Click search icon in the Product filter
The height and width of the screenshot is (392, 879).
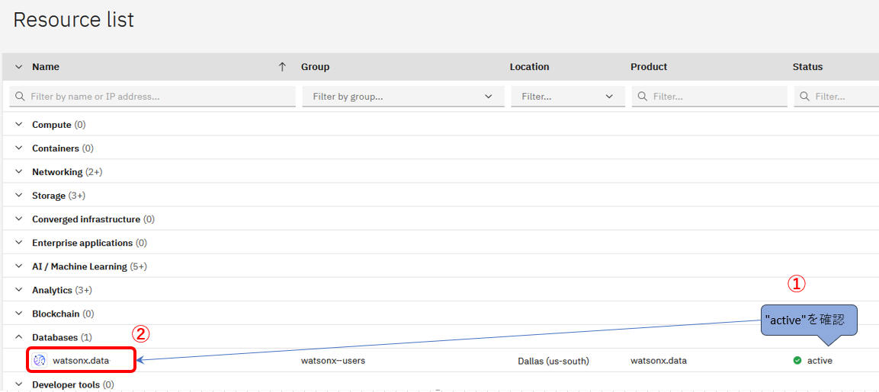click(x=643, y=97)
